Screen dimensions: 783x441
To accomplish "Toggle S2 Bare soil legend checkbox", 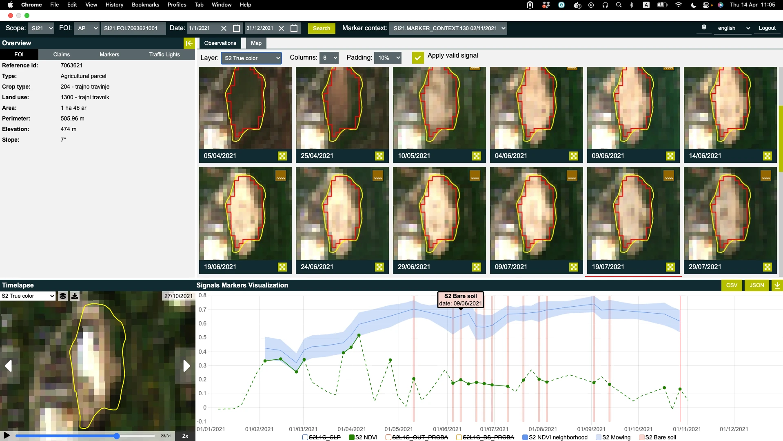I will pyautogui.click(x=641, y=437).
